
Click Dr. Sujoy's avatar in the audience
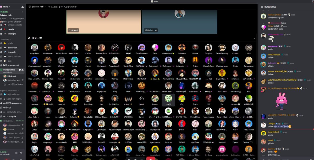click(208, 149)
